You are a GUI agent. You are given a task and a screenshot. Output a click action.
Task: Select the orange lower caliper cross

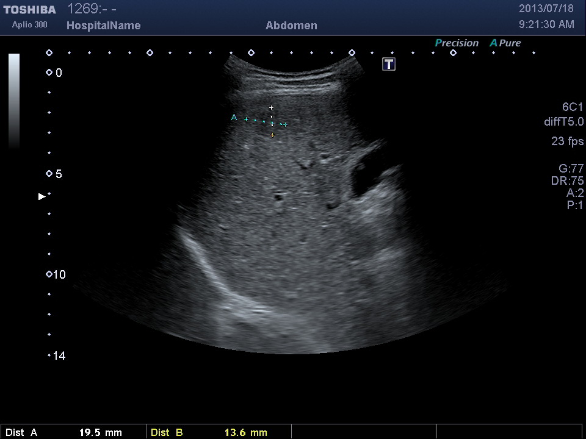tap(272, 135)
